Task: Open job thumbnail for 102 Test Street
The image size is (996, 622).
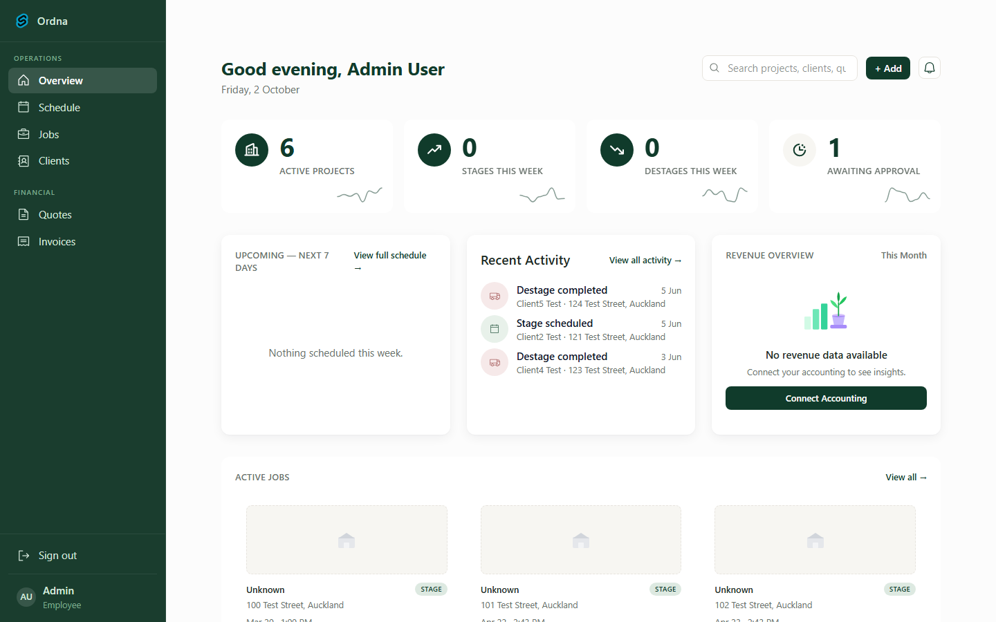Action: [815, 540]
